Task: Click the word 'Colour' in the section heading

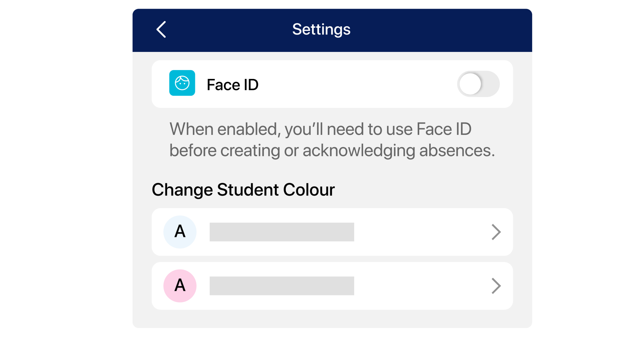Action: tap(309, 190)
